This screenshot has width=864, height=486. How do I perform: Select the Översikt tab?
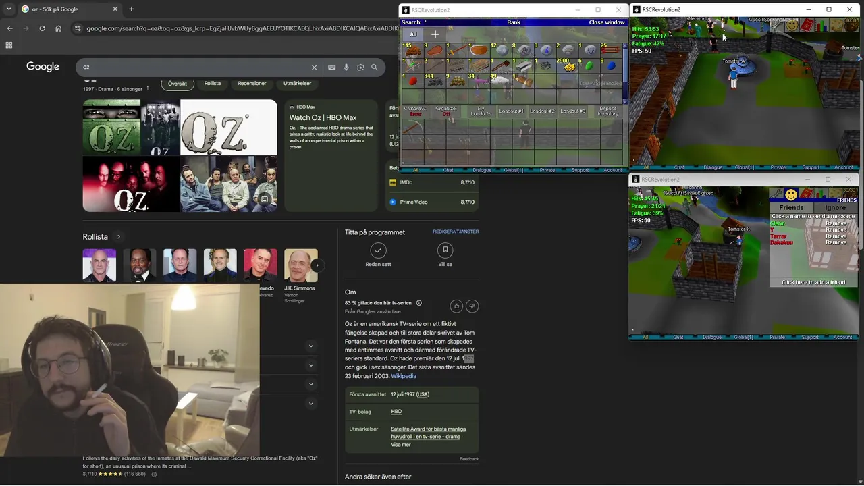tap(178, 84)
